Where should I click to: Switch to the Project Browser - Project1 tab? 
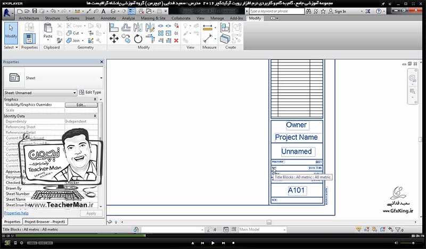pyautogui.click(x=45, y=222)
